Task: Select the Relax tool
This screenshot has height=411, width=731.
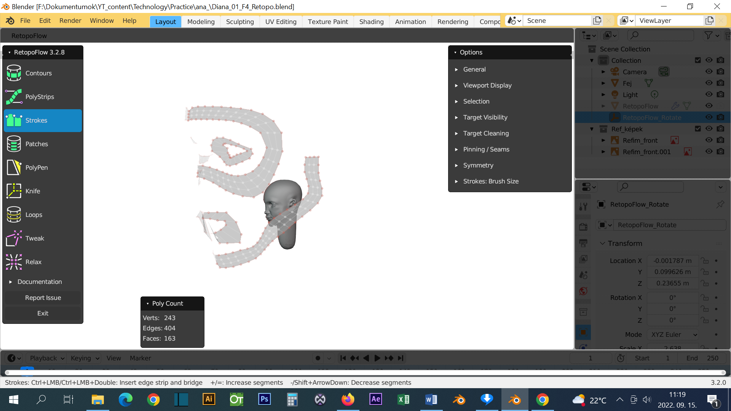Action: [x=34, y=262]
